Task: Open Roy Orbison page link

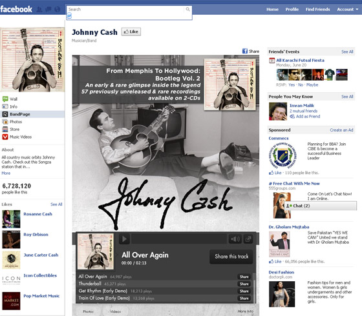Action: (36, 235)
